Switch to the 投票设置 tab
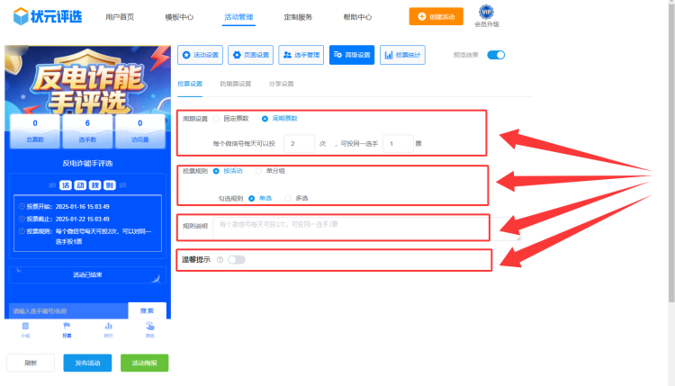This screenshot has width=675, height=386. pyautogui.click(x=190, y=84)
